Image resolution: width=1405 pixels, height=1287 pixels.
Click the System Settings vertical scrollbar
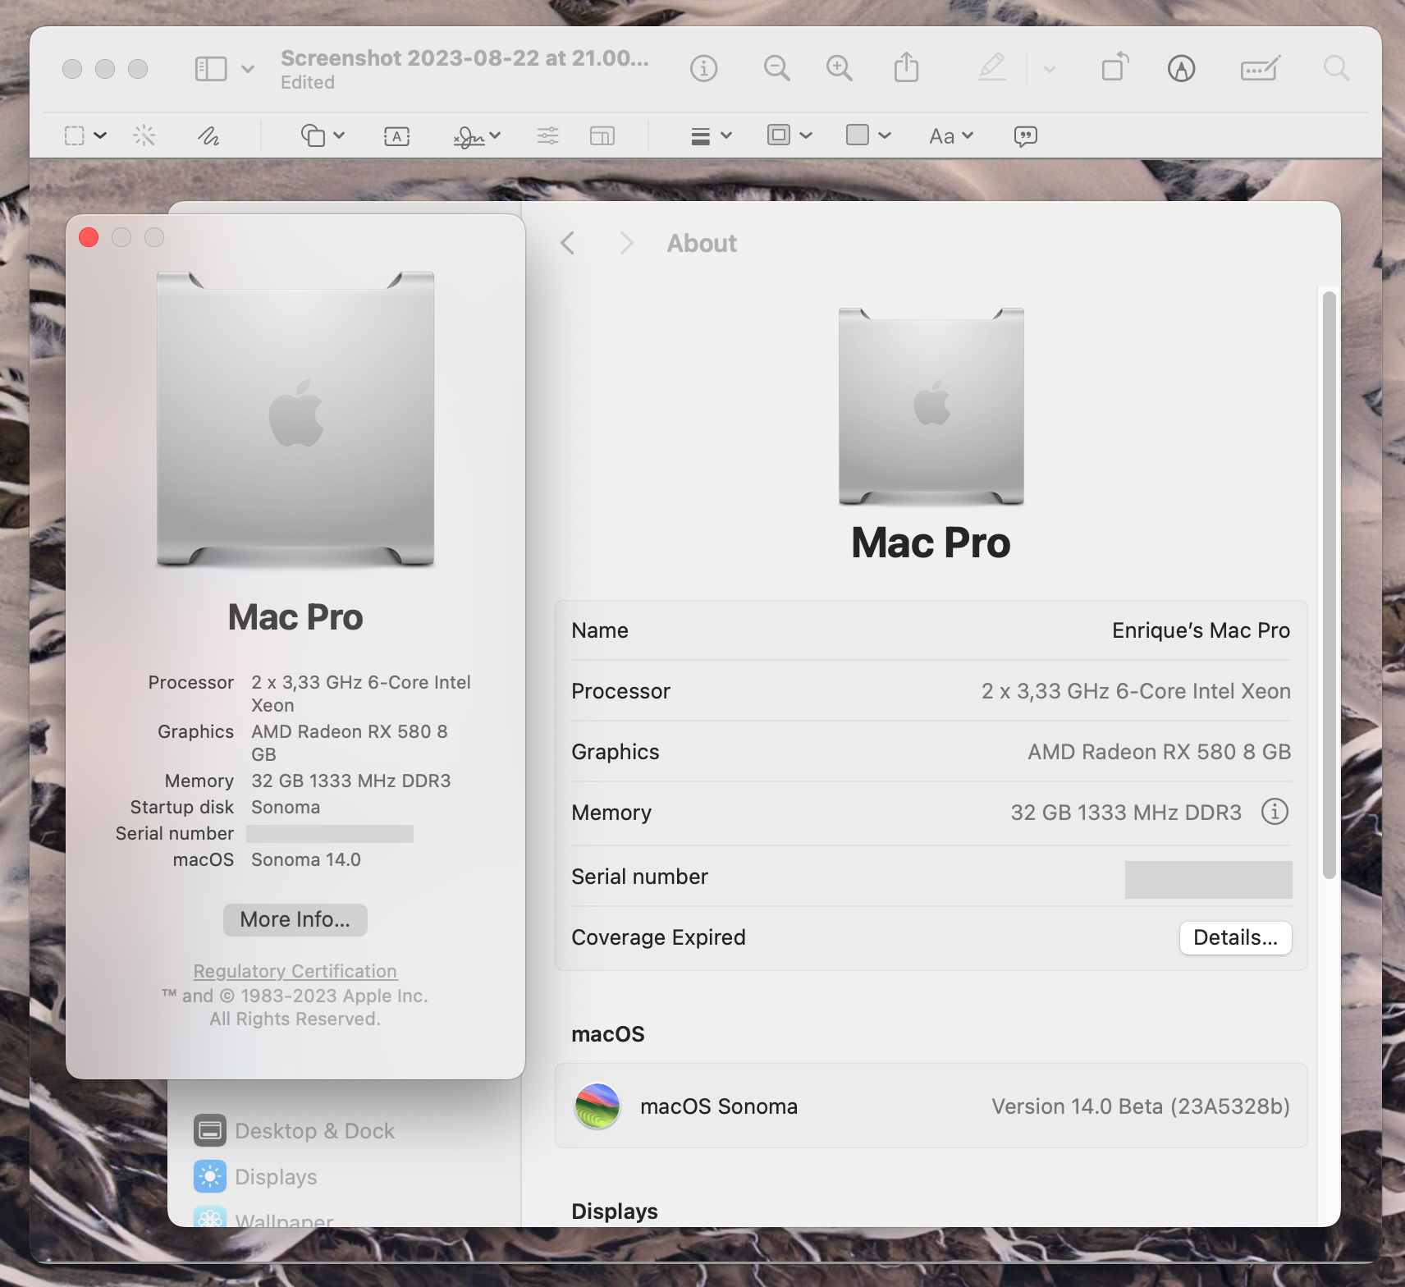pos(1329,584)
